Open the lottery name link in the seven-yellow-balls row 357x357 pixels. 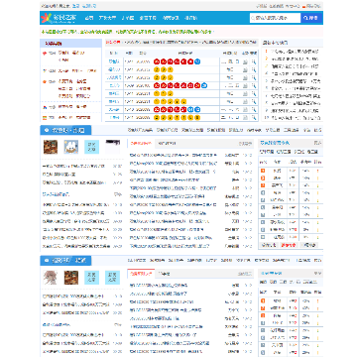tap(114, 117)
